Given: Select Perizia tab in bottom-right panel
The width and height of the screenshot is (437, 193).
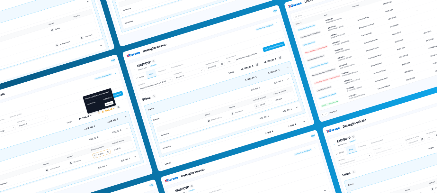Looking at the screenshot, I should (340, 152).
